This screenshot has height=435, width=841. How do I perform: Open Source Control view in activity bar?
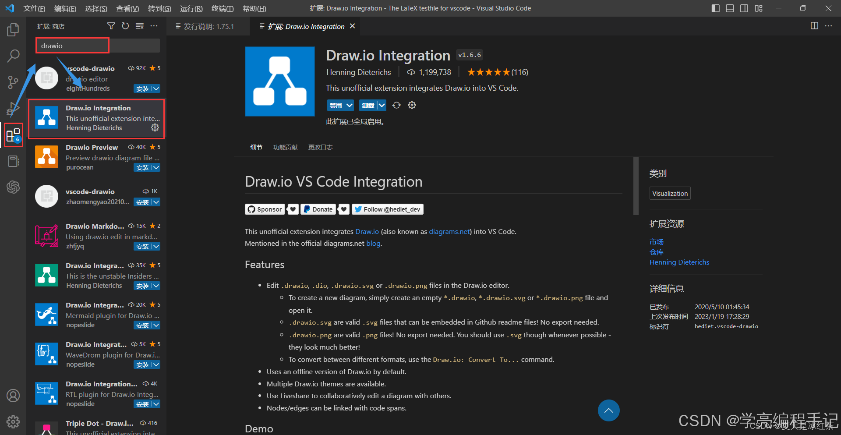[13, 82]
